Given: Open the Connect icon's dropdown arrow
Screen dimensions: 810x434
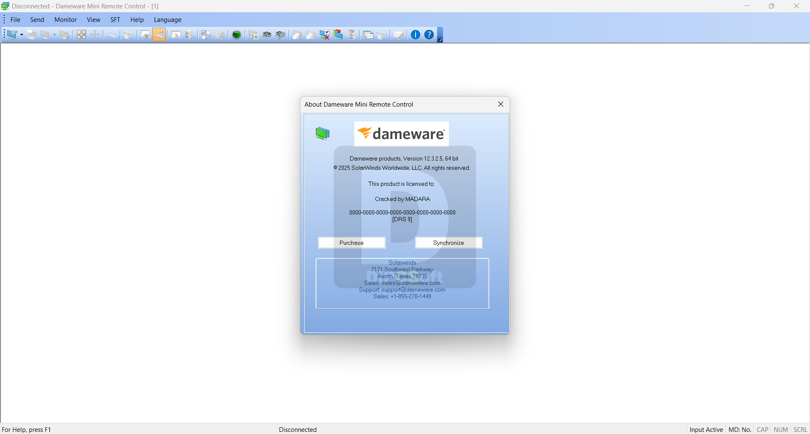Looking at the screenshot, I should (22, 35).
